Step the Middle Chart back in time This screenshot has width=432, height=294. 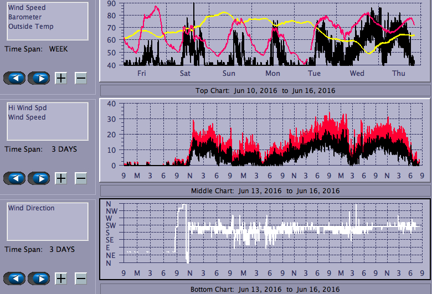pos(14,178)
